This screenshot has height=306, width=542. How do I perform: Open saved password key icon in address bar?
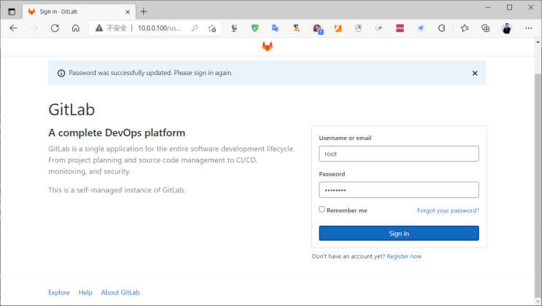point(194,28)
